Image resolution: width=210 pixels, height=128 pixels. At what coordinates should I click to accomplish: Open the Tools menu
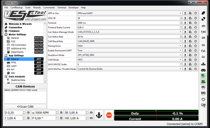pos(28,8)
